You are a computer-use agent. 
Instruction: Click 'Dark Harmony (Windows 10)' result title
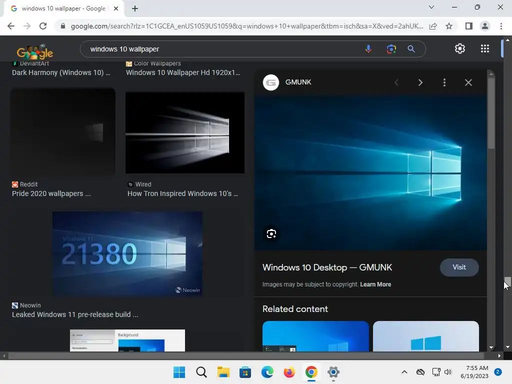point(61,72)
